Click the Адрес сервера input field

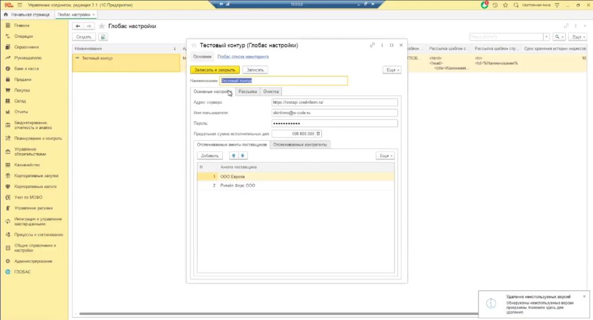tap(334, 102)
